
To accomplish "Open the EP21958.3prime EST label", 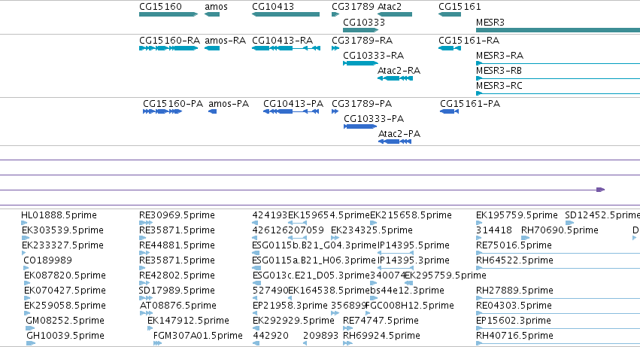I will [290, 306].
